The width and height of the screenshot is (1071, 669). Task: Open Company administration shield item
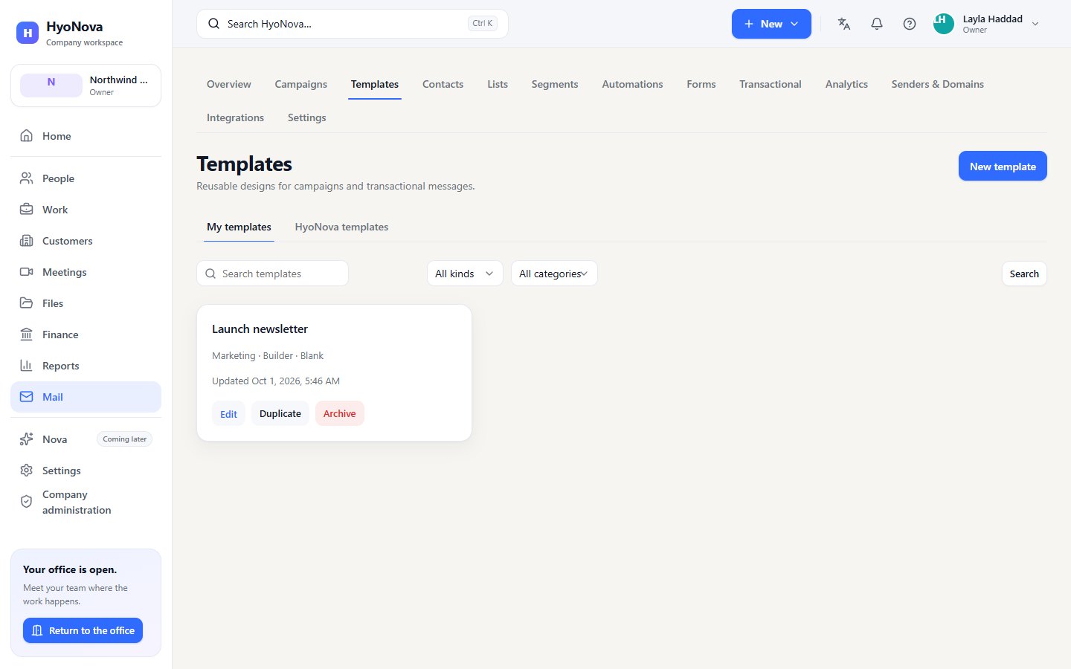coord(86,502)
